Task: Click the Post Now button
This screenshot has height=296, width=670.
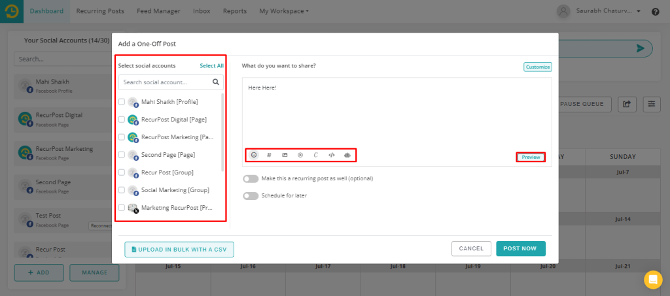Action: coord(521,249)
